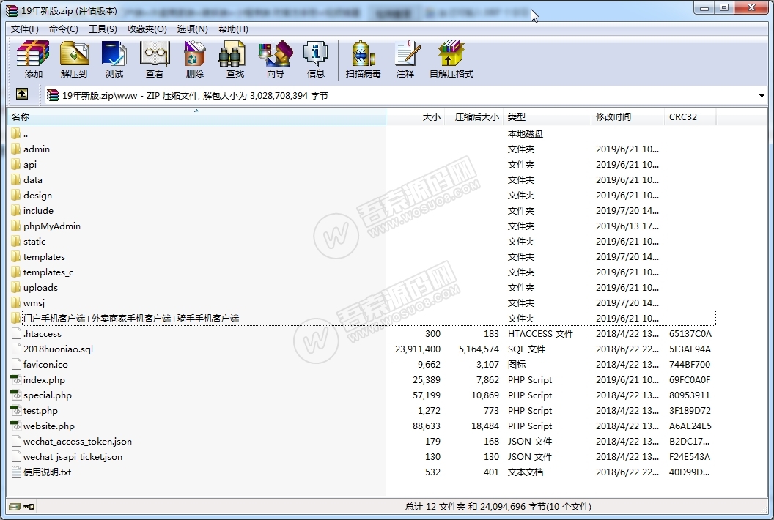Select the index.php file

click(x=44, y=380)
